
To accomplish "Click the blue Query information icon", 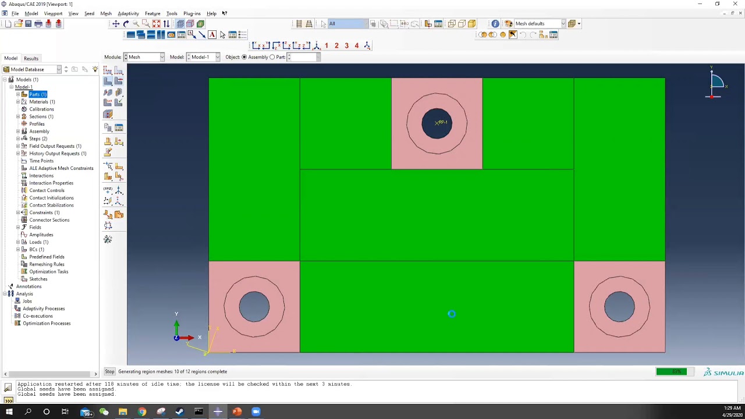I will coord(495,24).
